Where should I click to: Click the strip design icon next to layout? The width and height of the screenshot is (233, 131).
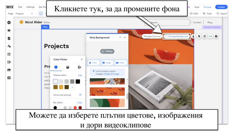205,36
